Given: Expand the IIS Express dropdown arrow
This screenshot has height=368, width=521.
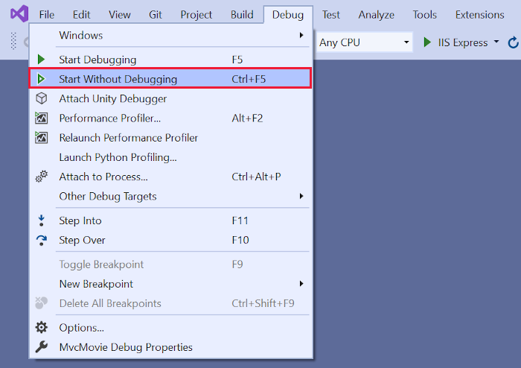Looking at the screenshot, I should pos(496,42).
